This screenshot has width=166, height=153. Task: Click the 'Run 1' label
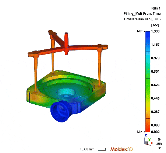156,8
